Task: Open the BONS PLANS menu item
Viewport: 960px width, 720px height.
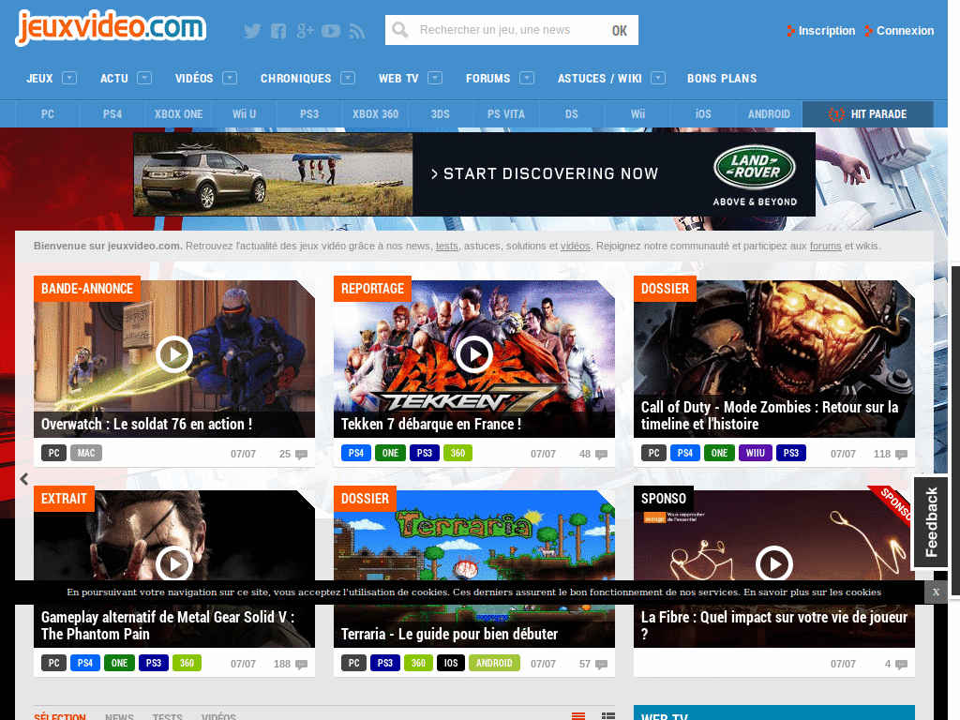Action: point(722,79)
